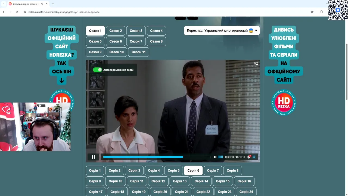Play Серія 5
Viewport: 348px width, 196px height.
pyautogui.click(x=173, y=170)
